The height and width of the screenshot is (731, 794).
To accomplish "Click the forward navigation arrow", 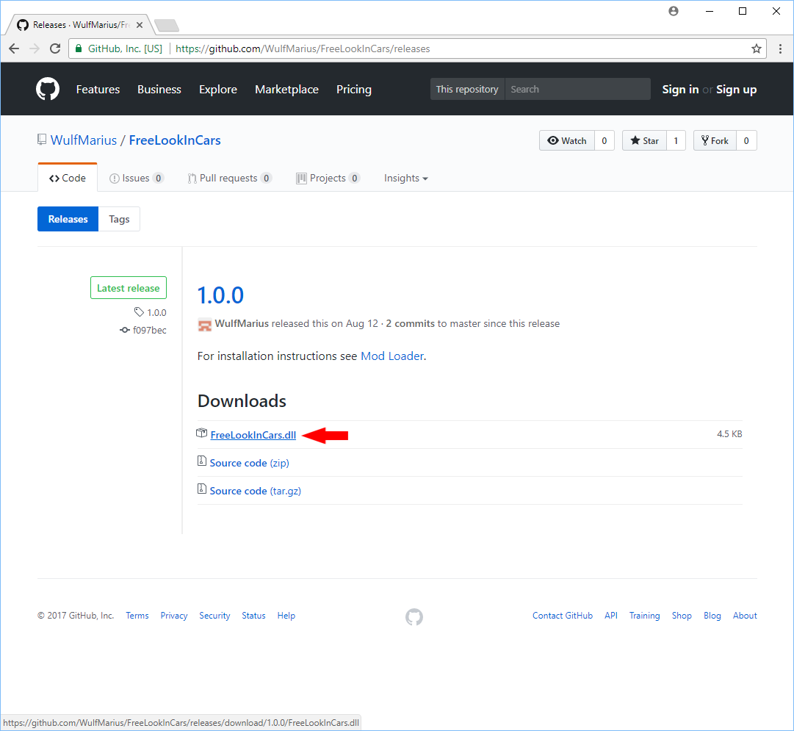I will click(35, 48).
